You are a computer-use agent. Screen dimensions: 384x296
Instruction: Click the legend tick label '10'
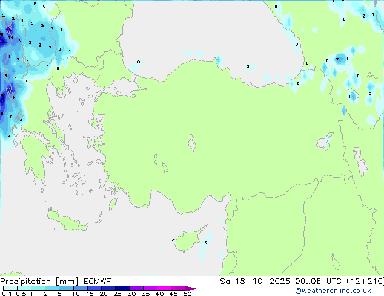(x=76, y=294)
